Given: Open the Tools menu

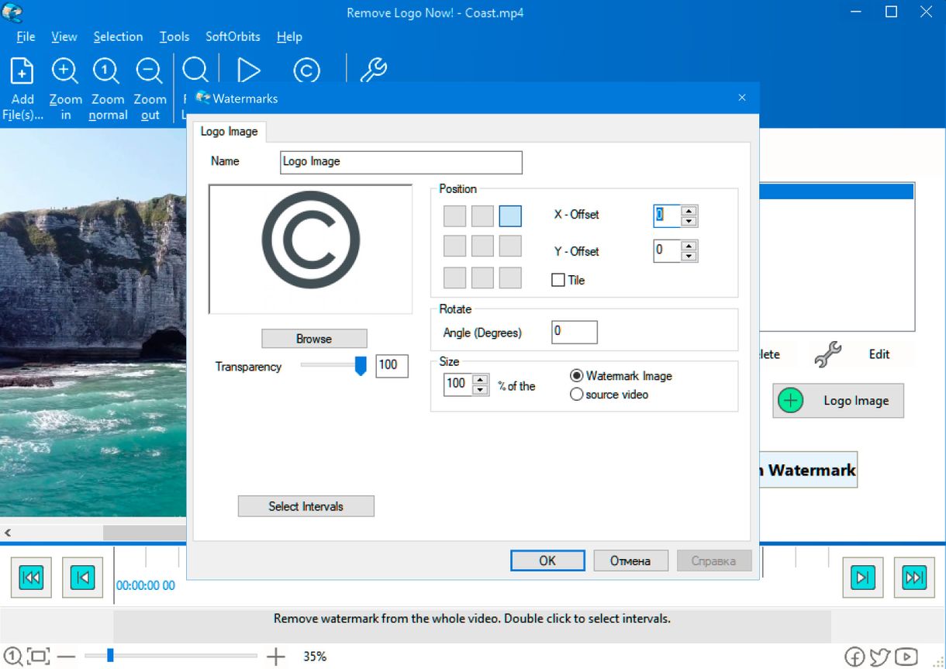Looking at the screenshot, I should tap(174, 36).
